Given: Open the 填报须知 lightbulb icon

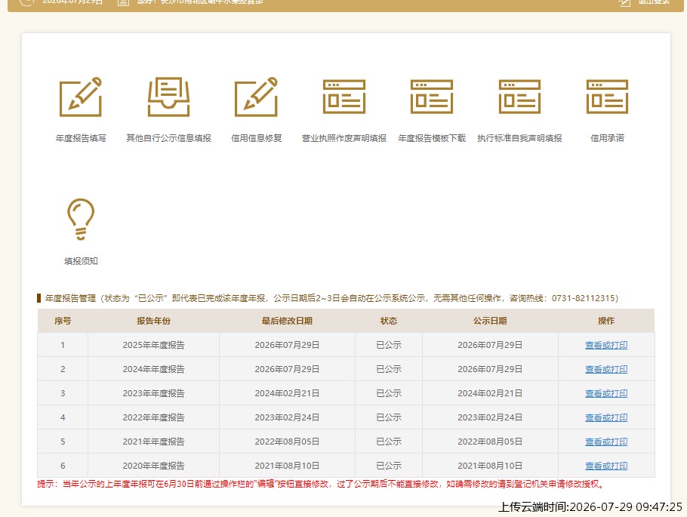Looking at the screenshot, I should click(81, 219).
